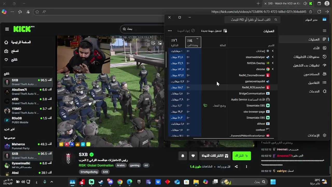Open the Kick home page (الصفحة الرئيسية) icon

click(x=6, y=42)
